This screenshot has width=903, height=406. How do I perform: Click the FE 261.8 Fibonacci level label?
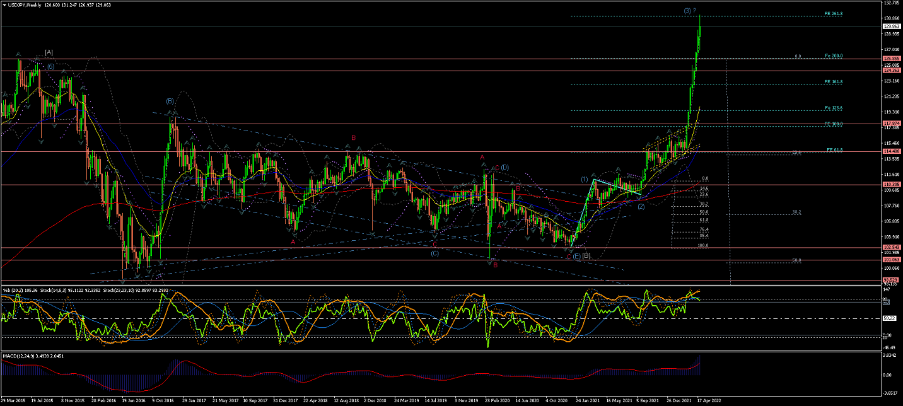coord(834,14)
